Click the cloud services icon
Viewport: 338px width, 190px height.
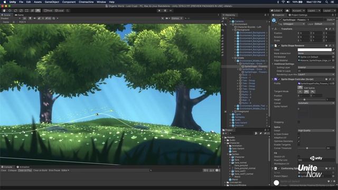coord(287,11)
